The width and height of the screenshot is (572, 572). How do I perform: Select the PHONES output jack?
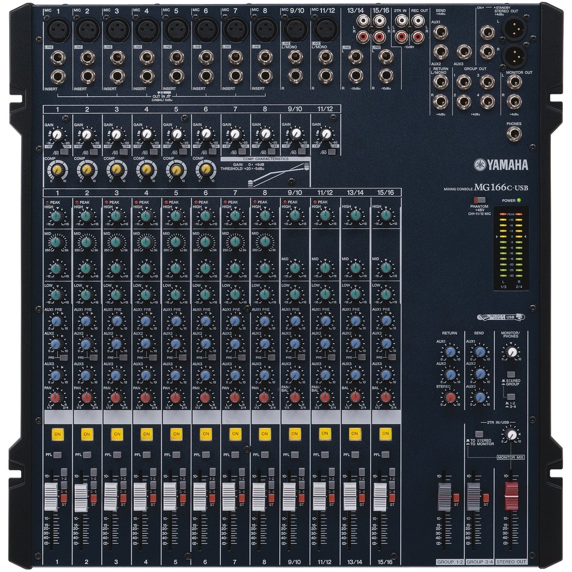[x=514, y=134]
